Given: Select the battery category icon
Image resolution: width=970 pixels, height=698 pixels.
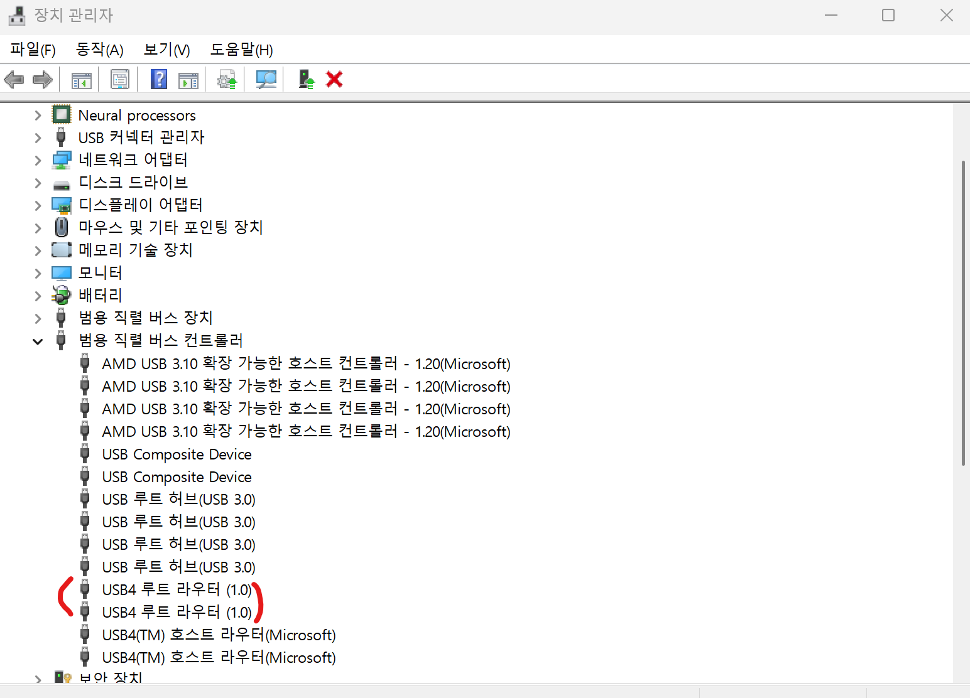Looking at the screenshot, I should pyautogui.click(x=62, y=295).
